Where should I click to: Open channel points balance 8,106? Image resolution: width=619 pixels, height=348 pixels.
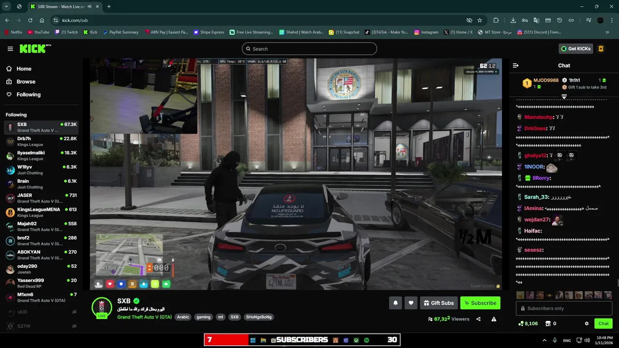tap(528, 323)
